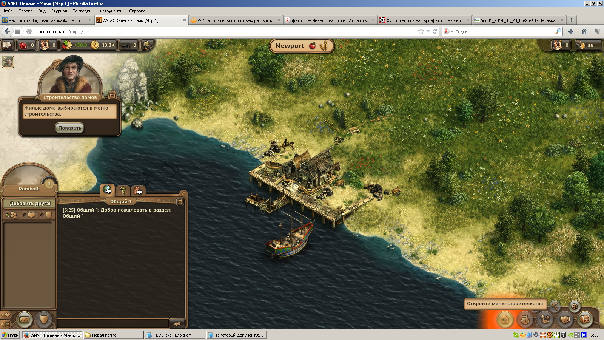604x340 pixels.
Task: Clear chat with the trash icon
Action: [180, 202]
